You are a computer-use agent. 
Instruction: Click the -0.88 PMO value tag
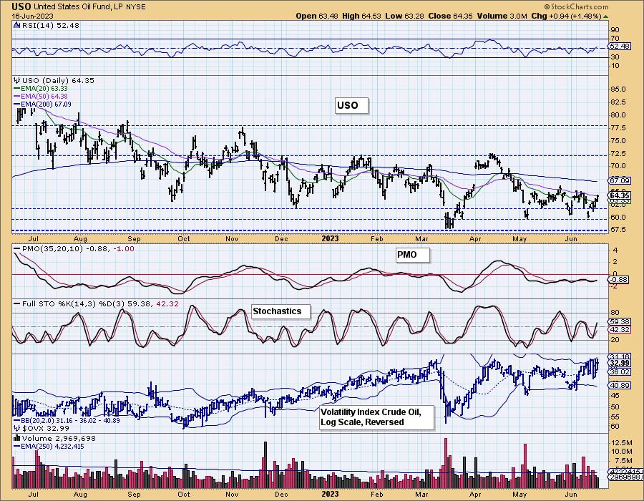click(620, 280)
